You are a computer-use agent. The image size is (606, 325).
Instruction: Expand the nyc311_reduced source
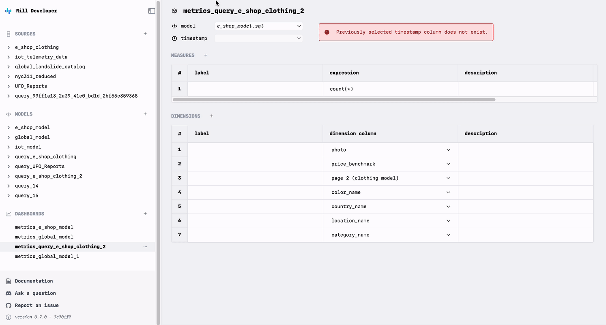[9, 76]
